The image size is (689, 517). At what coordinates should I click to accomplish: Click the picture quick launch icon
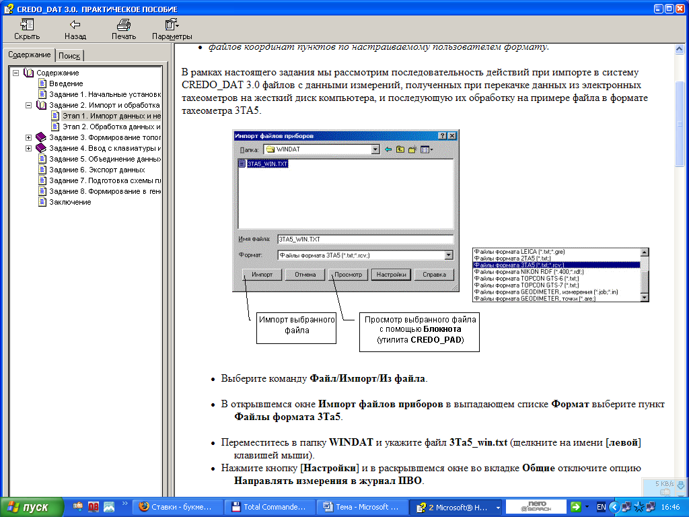click(x=108, y=507)
